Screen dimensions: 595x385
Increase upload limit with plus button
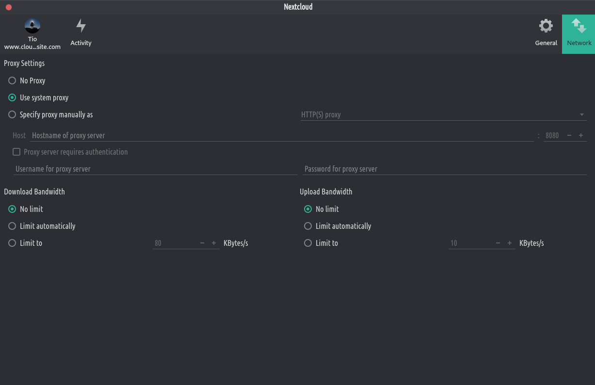(x=510, y=243)
